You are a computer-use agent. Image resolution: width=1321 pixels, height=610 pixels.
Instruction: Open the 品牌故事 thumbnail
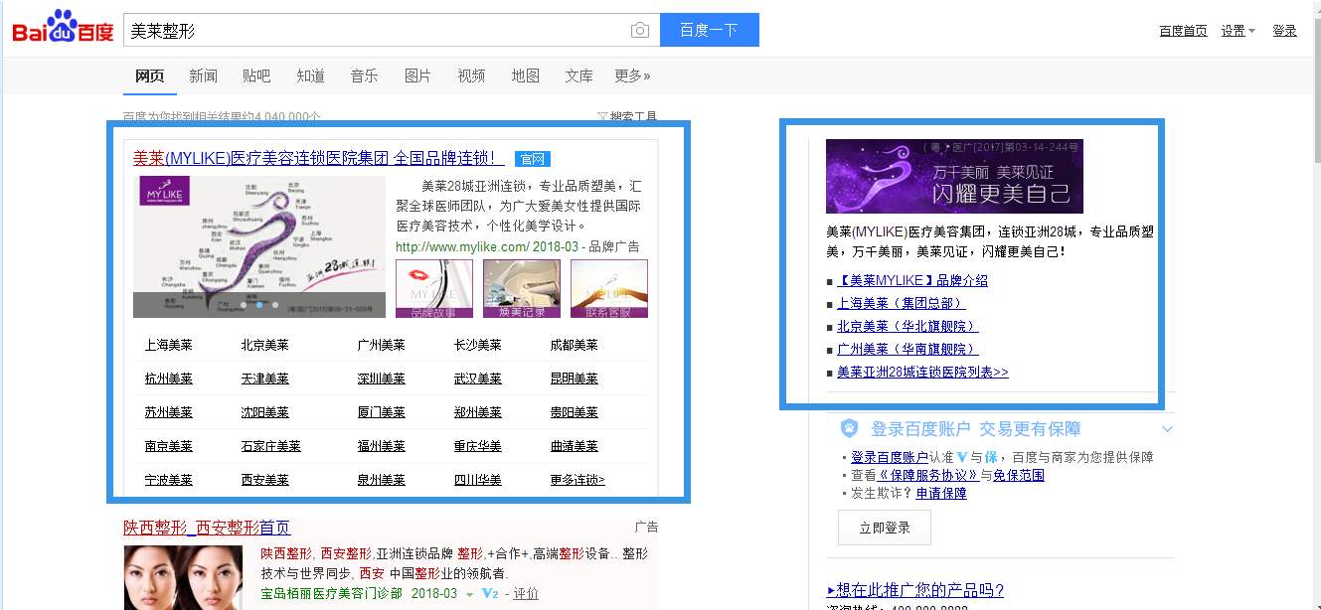(434, 289)
